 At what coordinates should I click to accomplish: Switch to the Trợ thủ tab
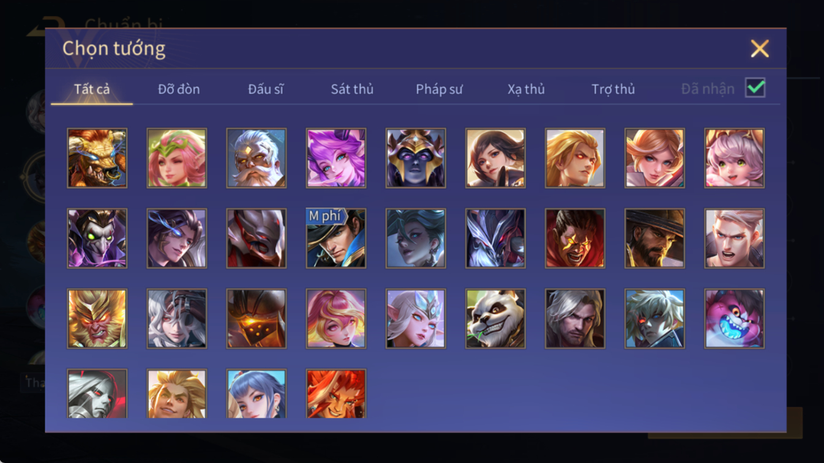613,89
